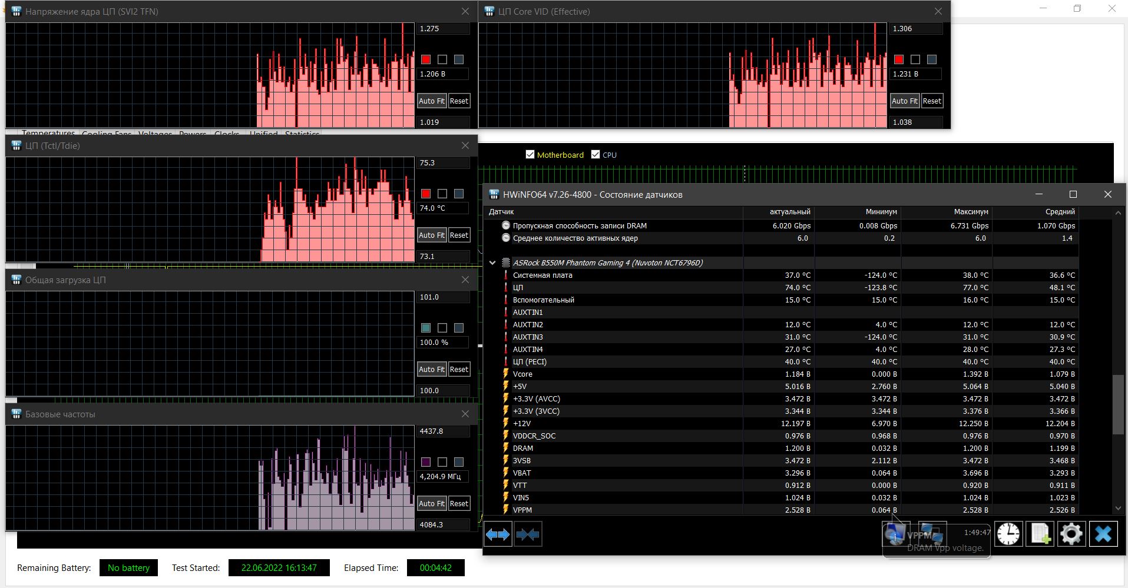
Task: Click the maximum value field 101.0 in Общая загрузка ЦП
Action: coord(443,297)
